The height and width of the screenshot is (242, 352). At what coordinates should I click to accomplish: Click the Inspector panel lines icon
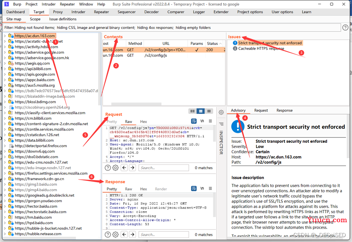pyautogui.click(x=221, y=124)
